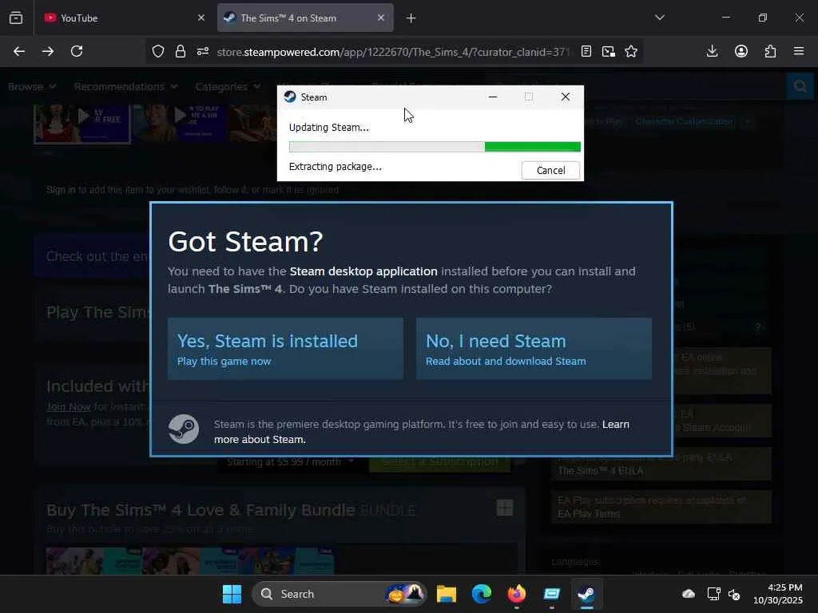This screenshot has width=818, height=613.
Task: Show site security padlock info
Action: (x=181, y=51)
